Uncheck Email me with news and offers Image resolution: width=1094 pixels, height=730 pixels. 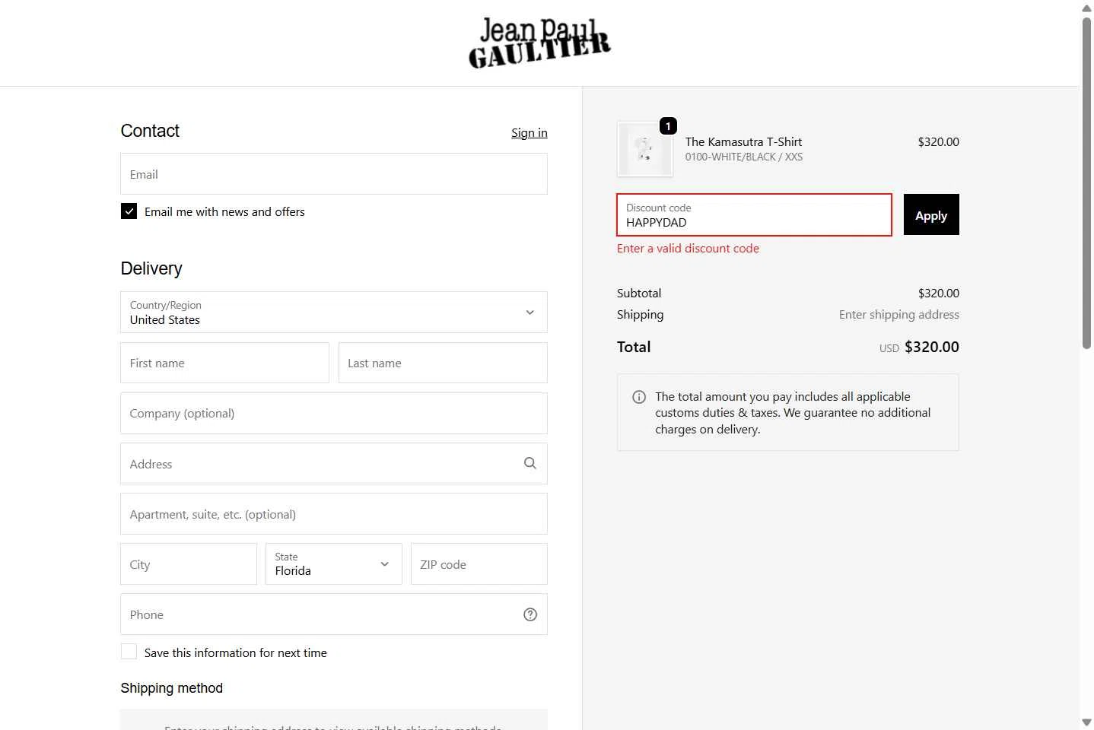[x=129, y=211]
